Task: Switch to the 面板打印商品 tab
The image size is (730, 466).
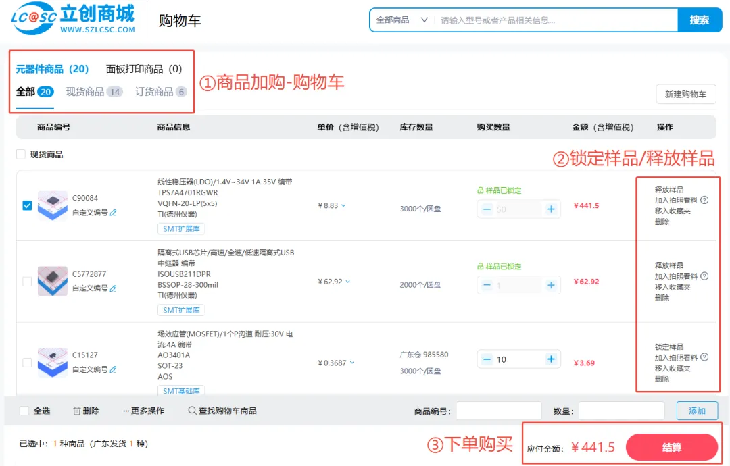Action: coord(144,69)
